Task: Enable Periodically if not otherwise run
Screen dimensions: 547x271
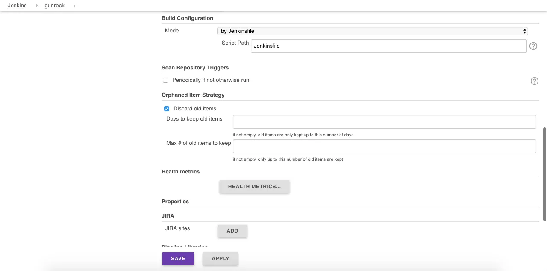Action: point(165,80)
